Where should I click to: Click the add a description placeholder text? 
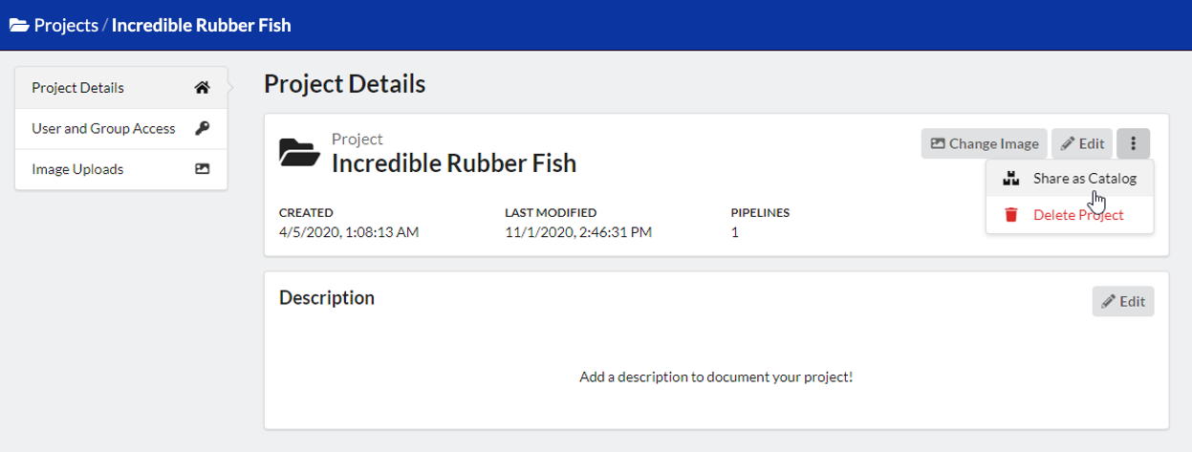click(x=716, y=377)
